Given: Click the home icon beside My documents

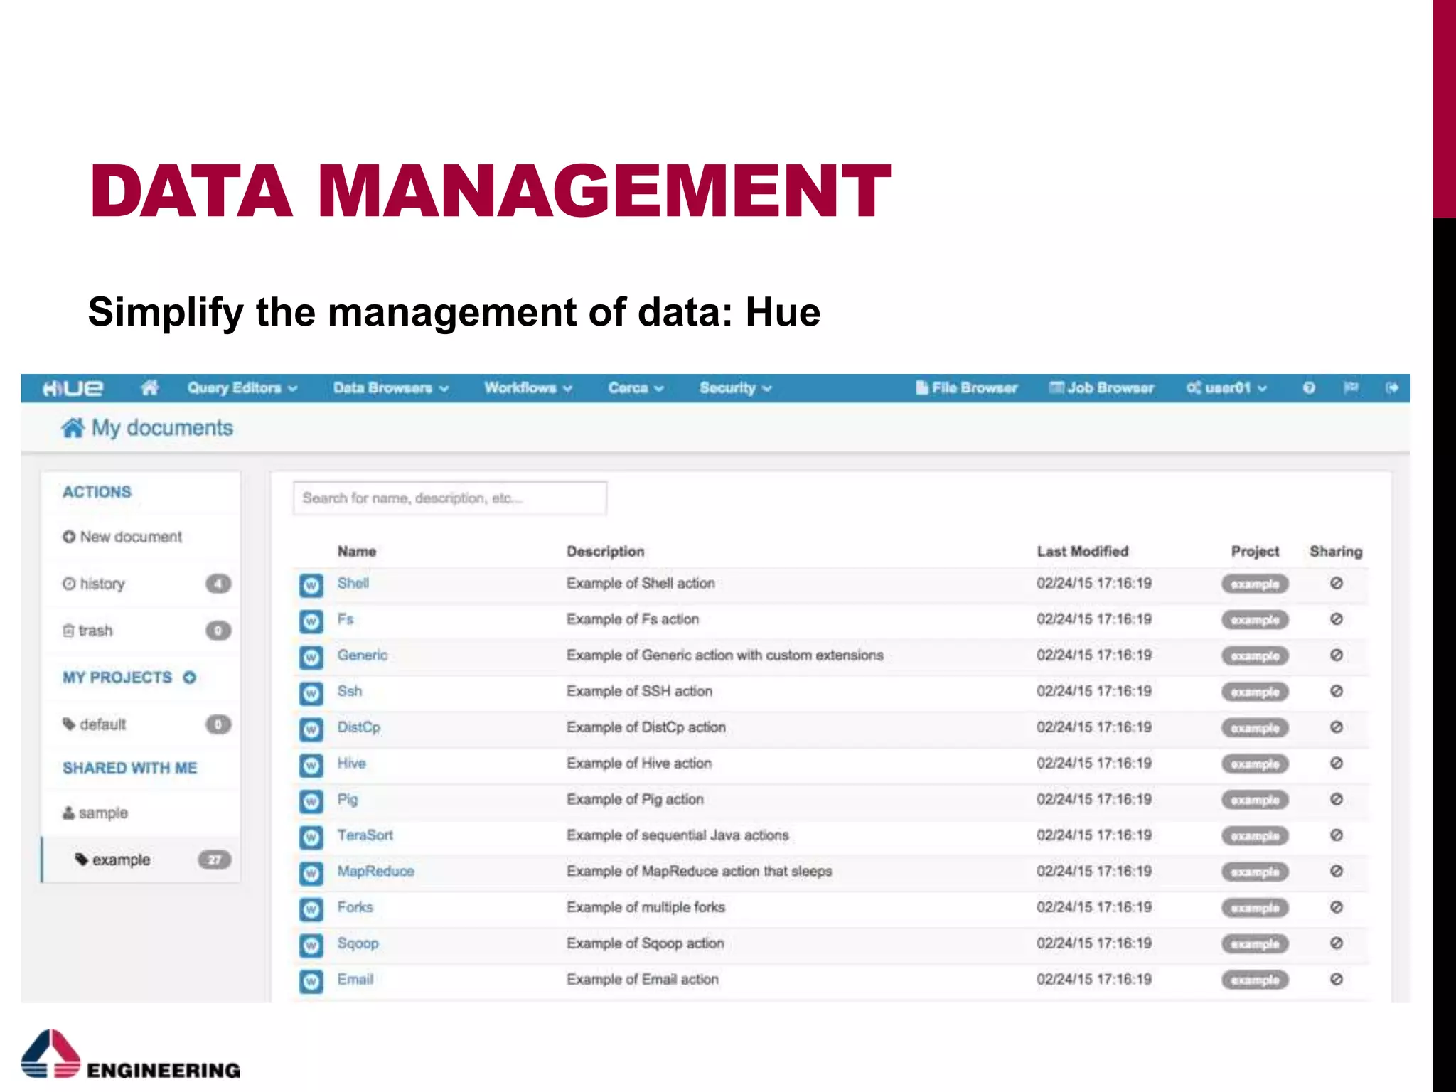Looking at the screenshot, I should pyautogui.click(x=73, y=428).
